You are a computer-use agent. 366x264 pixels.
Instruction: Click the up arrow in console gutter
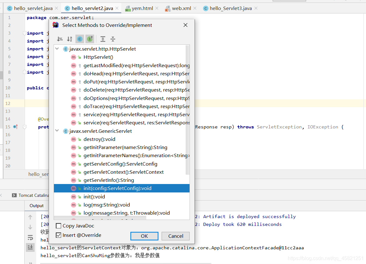30,217
